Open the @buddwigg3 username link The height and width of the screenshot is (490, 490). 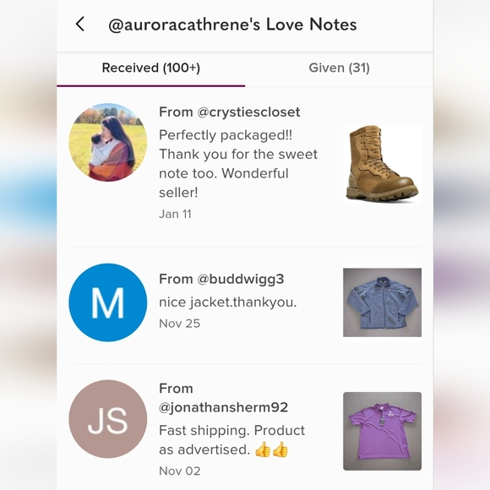click(240, 279)
